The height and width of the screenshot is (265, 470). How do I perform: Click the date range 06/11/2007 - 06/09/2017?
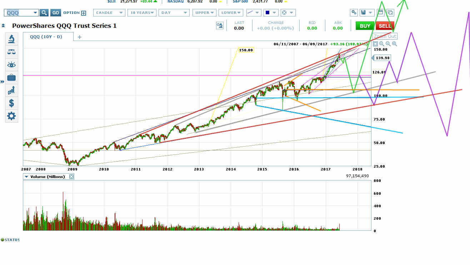point(300,44)
